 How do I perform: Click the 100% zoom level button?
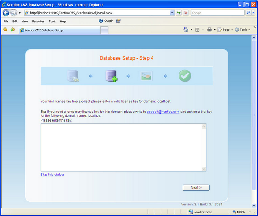coord(239,212)
